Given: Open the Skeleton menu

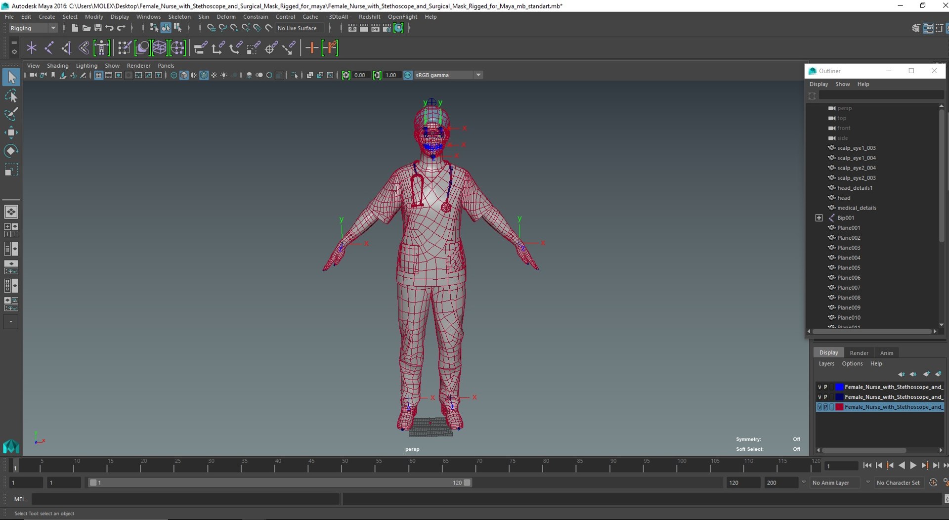Looking at the screenshot, I should [179, 17].
